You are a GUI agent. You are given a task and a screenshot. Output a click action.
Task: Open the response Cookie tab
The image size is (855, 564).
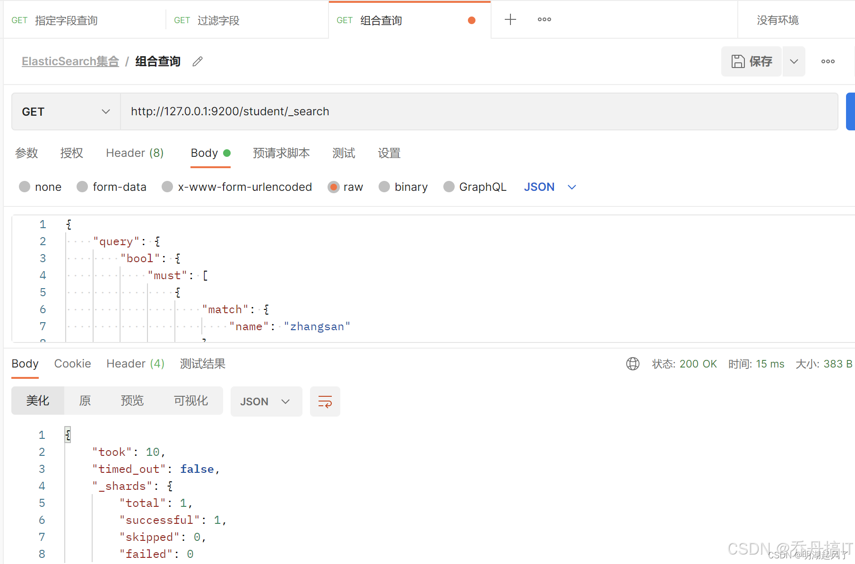tap(72, 364)
